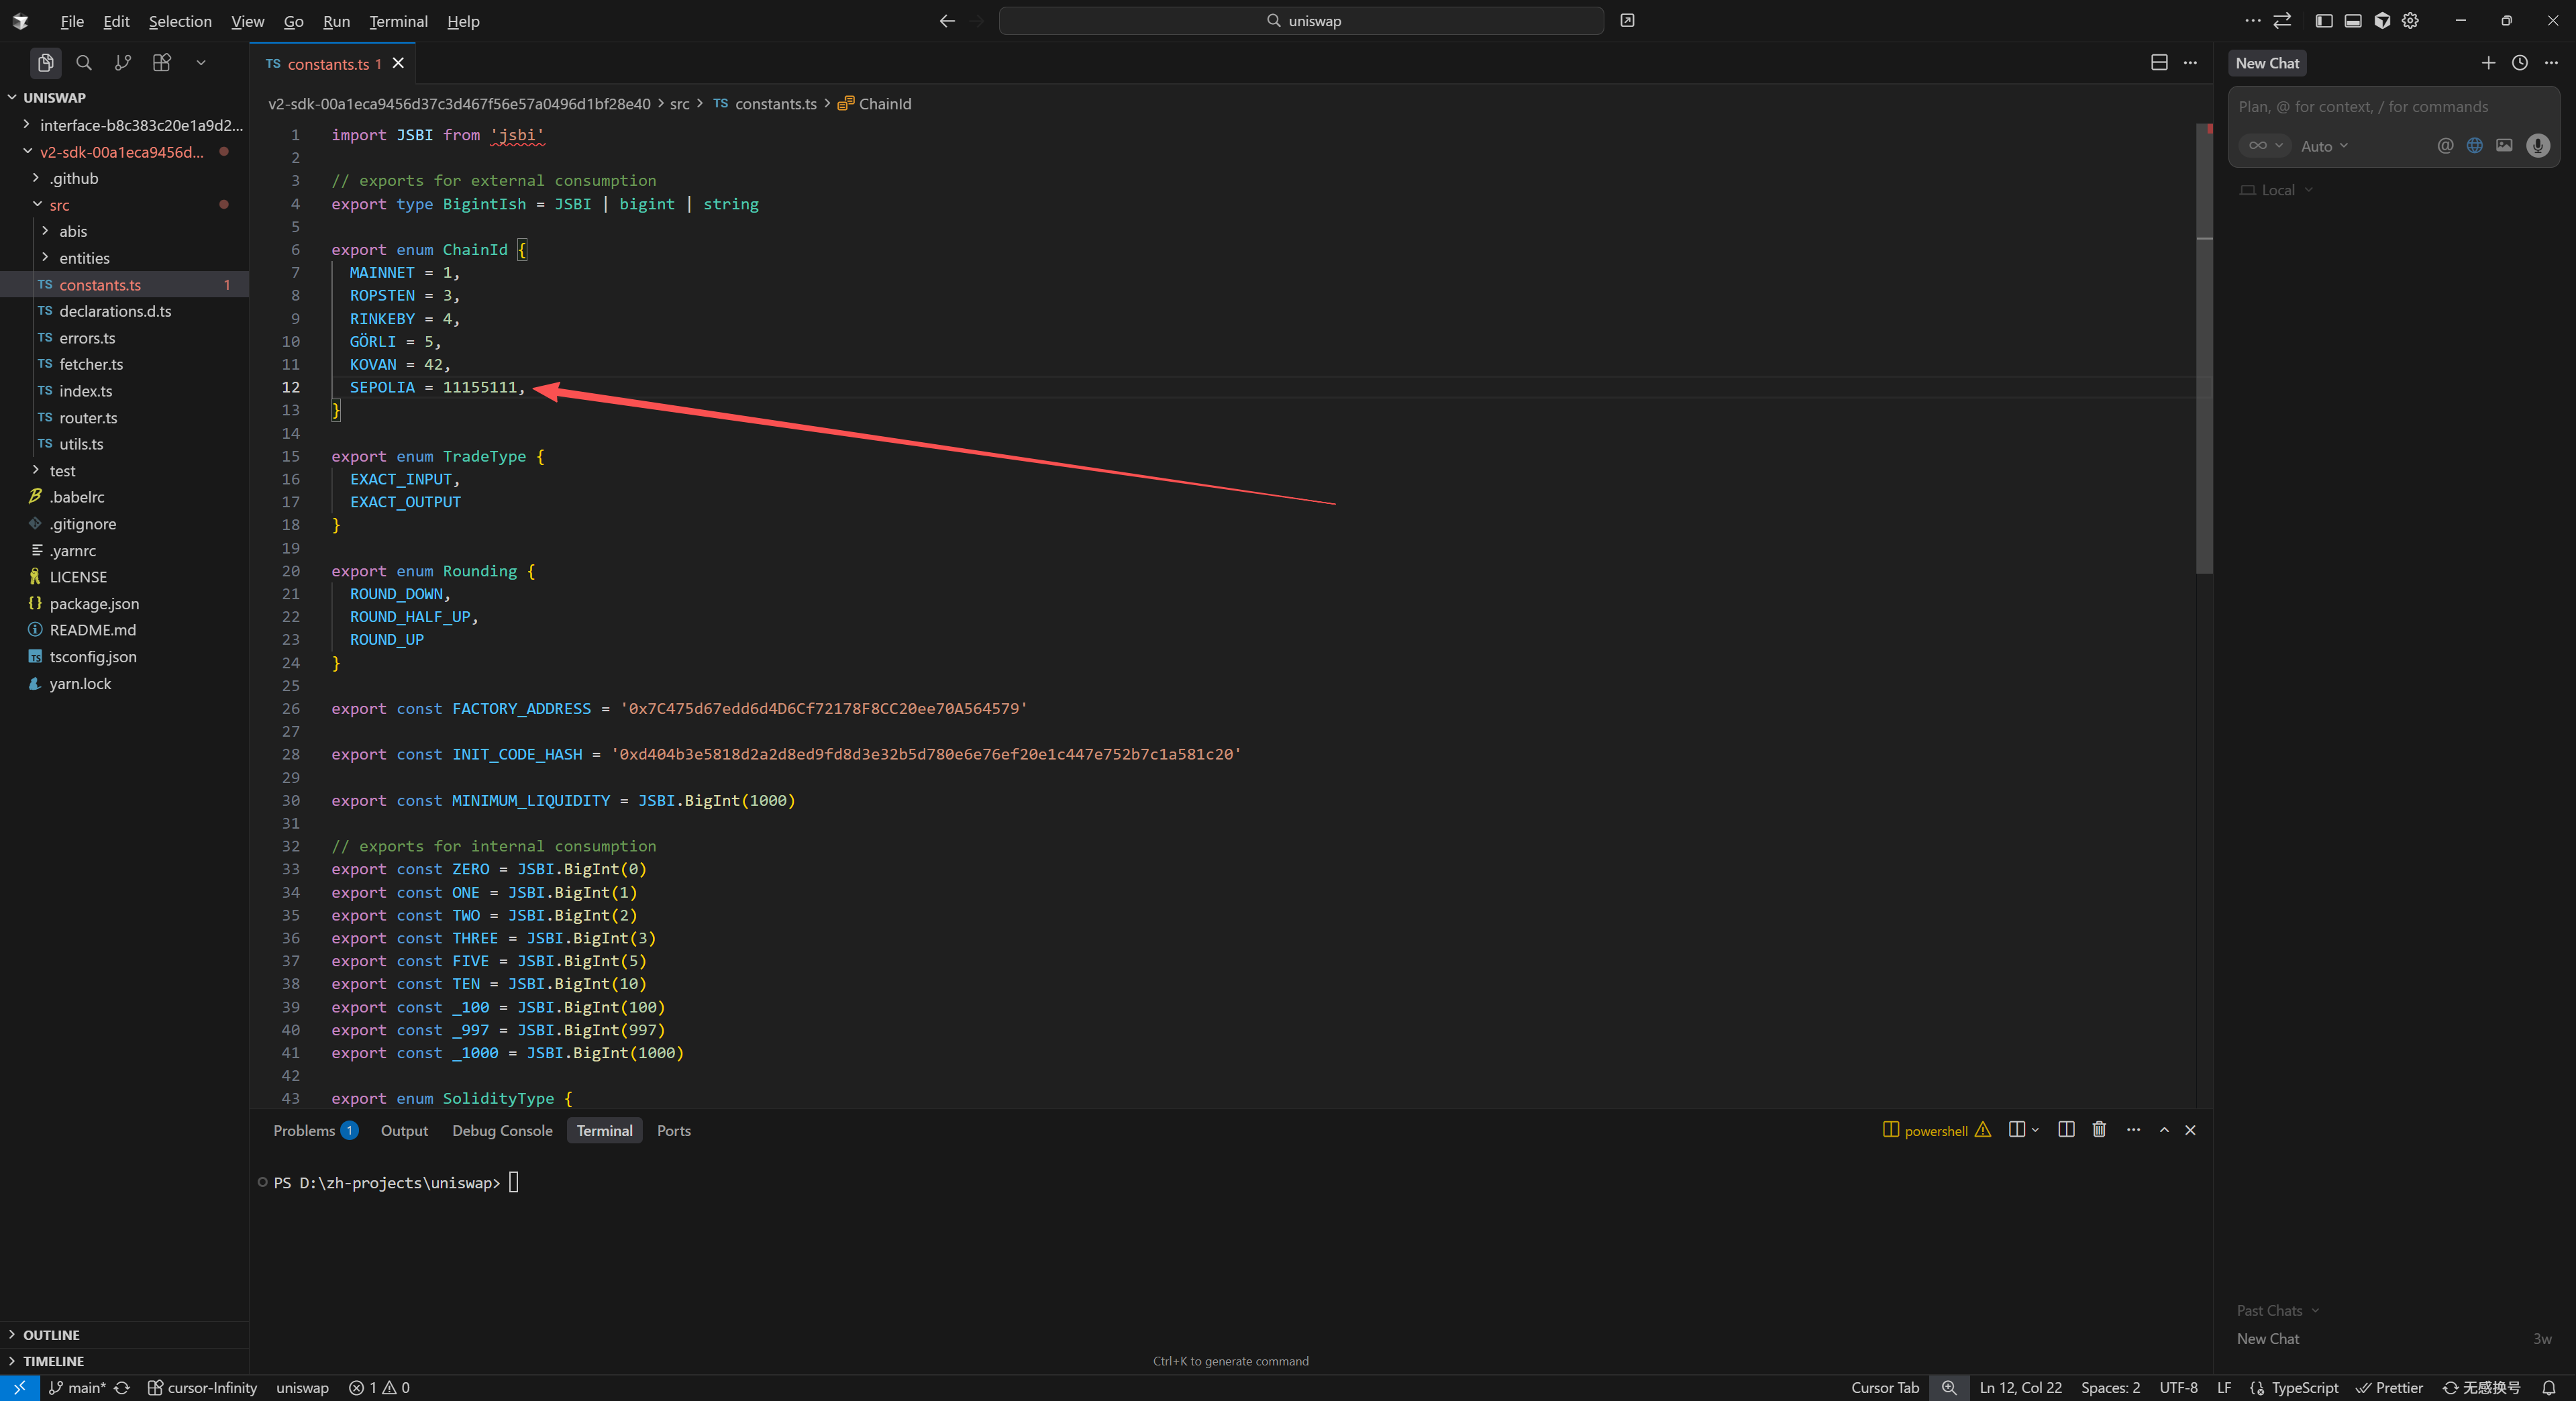2576x1401 pixels.
Task: Open the Terminal menu
Action: [x=398, y=21]
